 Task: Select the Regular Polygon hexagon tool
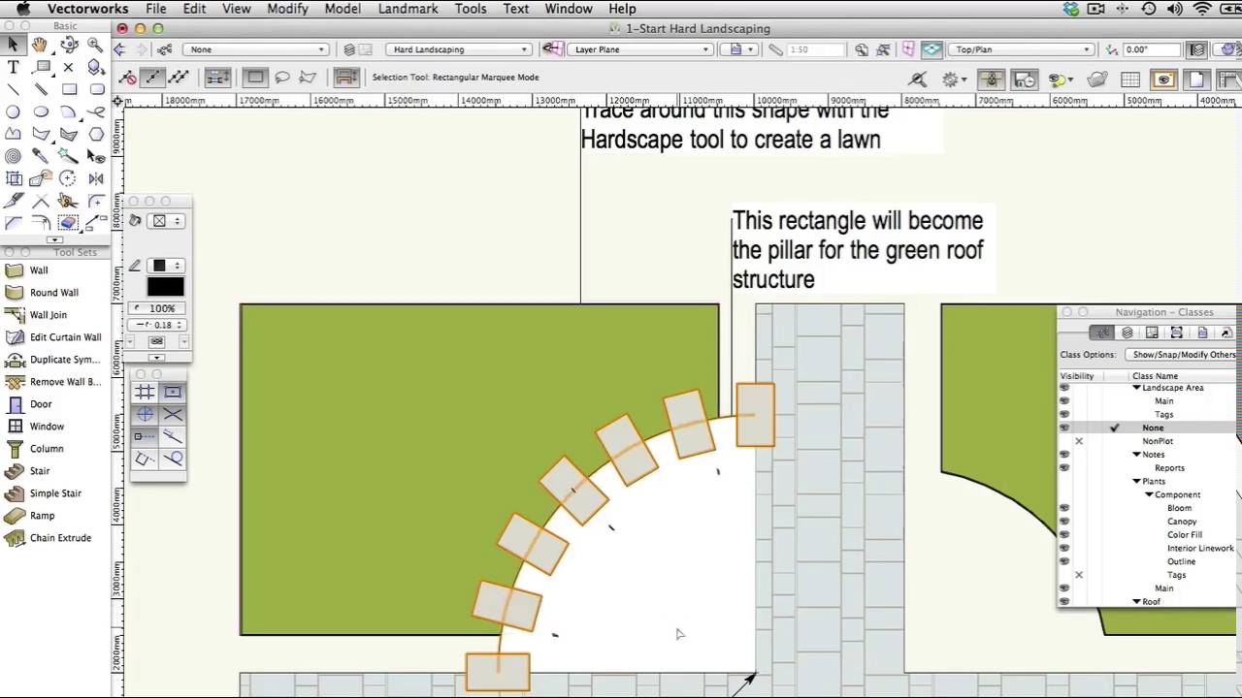pos(95,134)
